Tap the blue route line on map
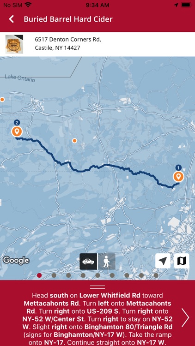195x346 pixels. [x=97, y=166]
